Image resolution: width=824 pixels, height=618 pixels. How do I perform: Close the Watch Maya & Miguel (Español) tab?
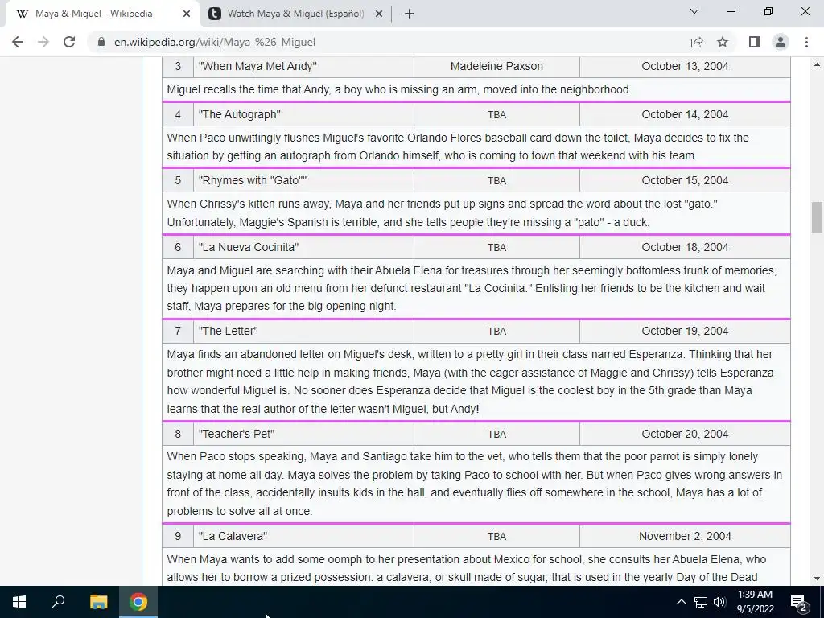click(x=379, y=14)
